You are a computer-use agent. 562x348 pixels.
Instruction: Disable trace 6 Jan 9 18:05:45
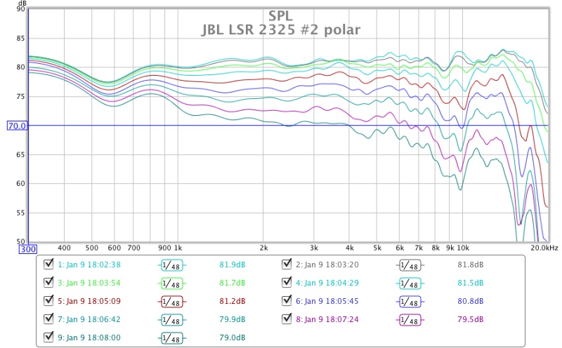click(287, 301)
